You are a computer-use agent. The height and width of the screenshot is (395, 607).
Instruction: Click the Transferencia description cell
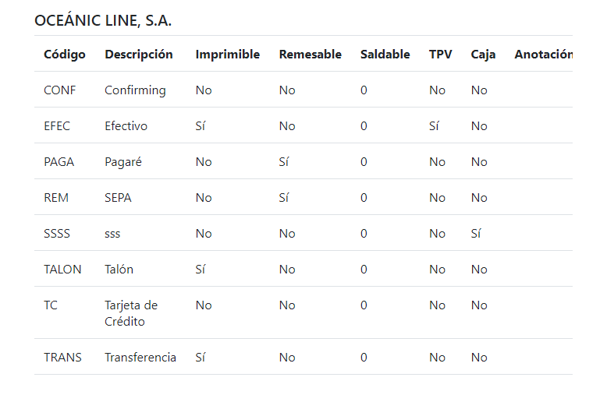pos(140,358)
